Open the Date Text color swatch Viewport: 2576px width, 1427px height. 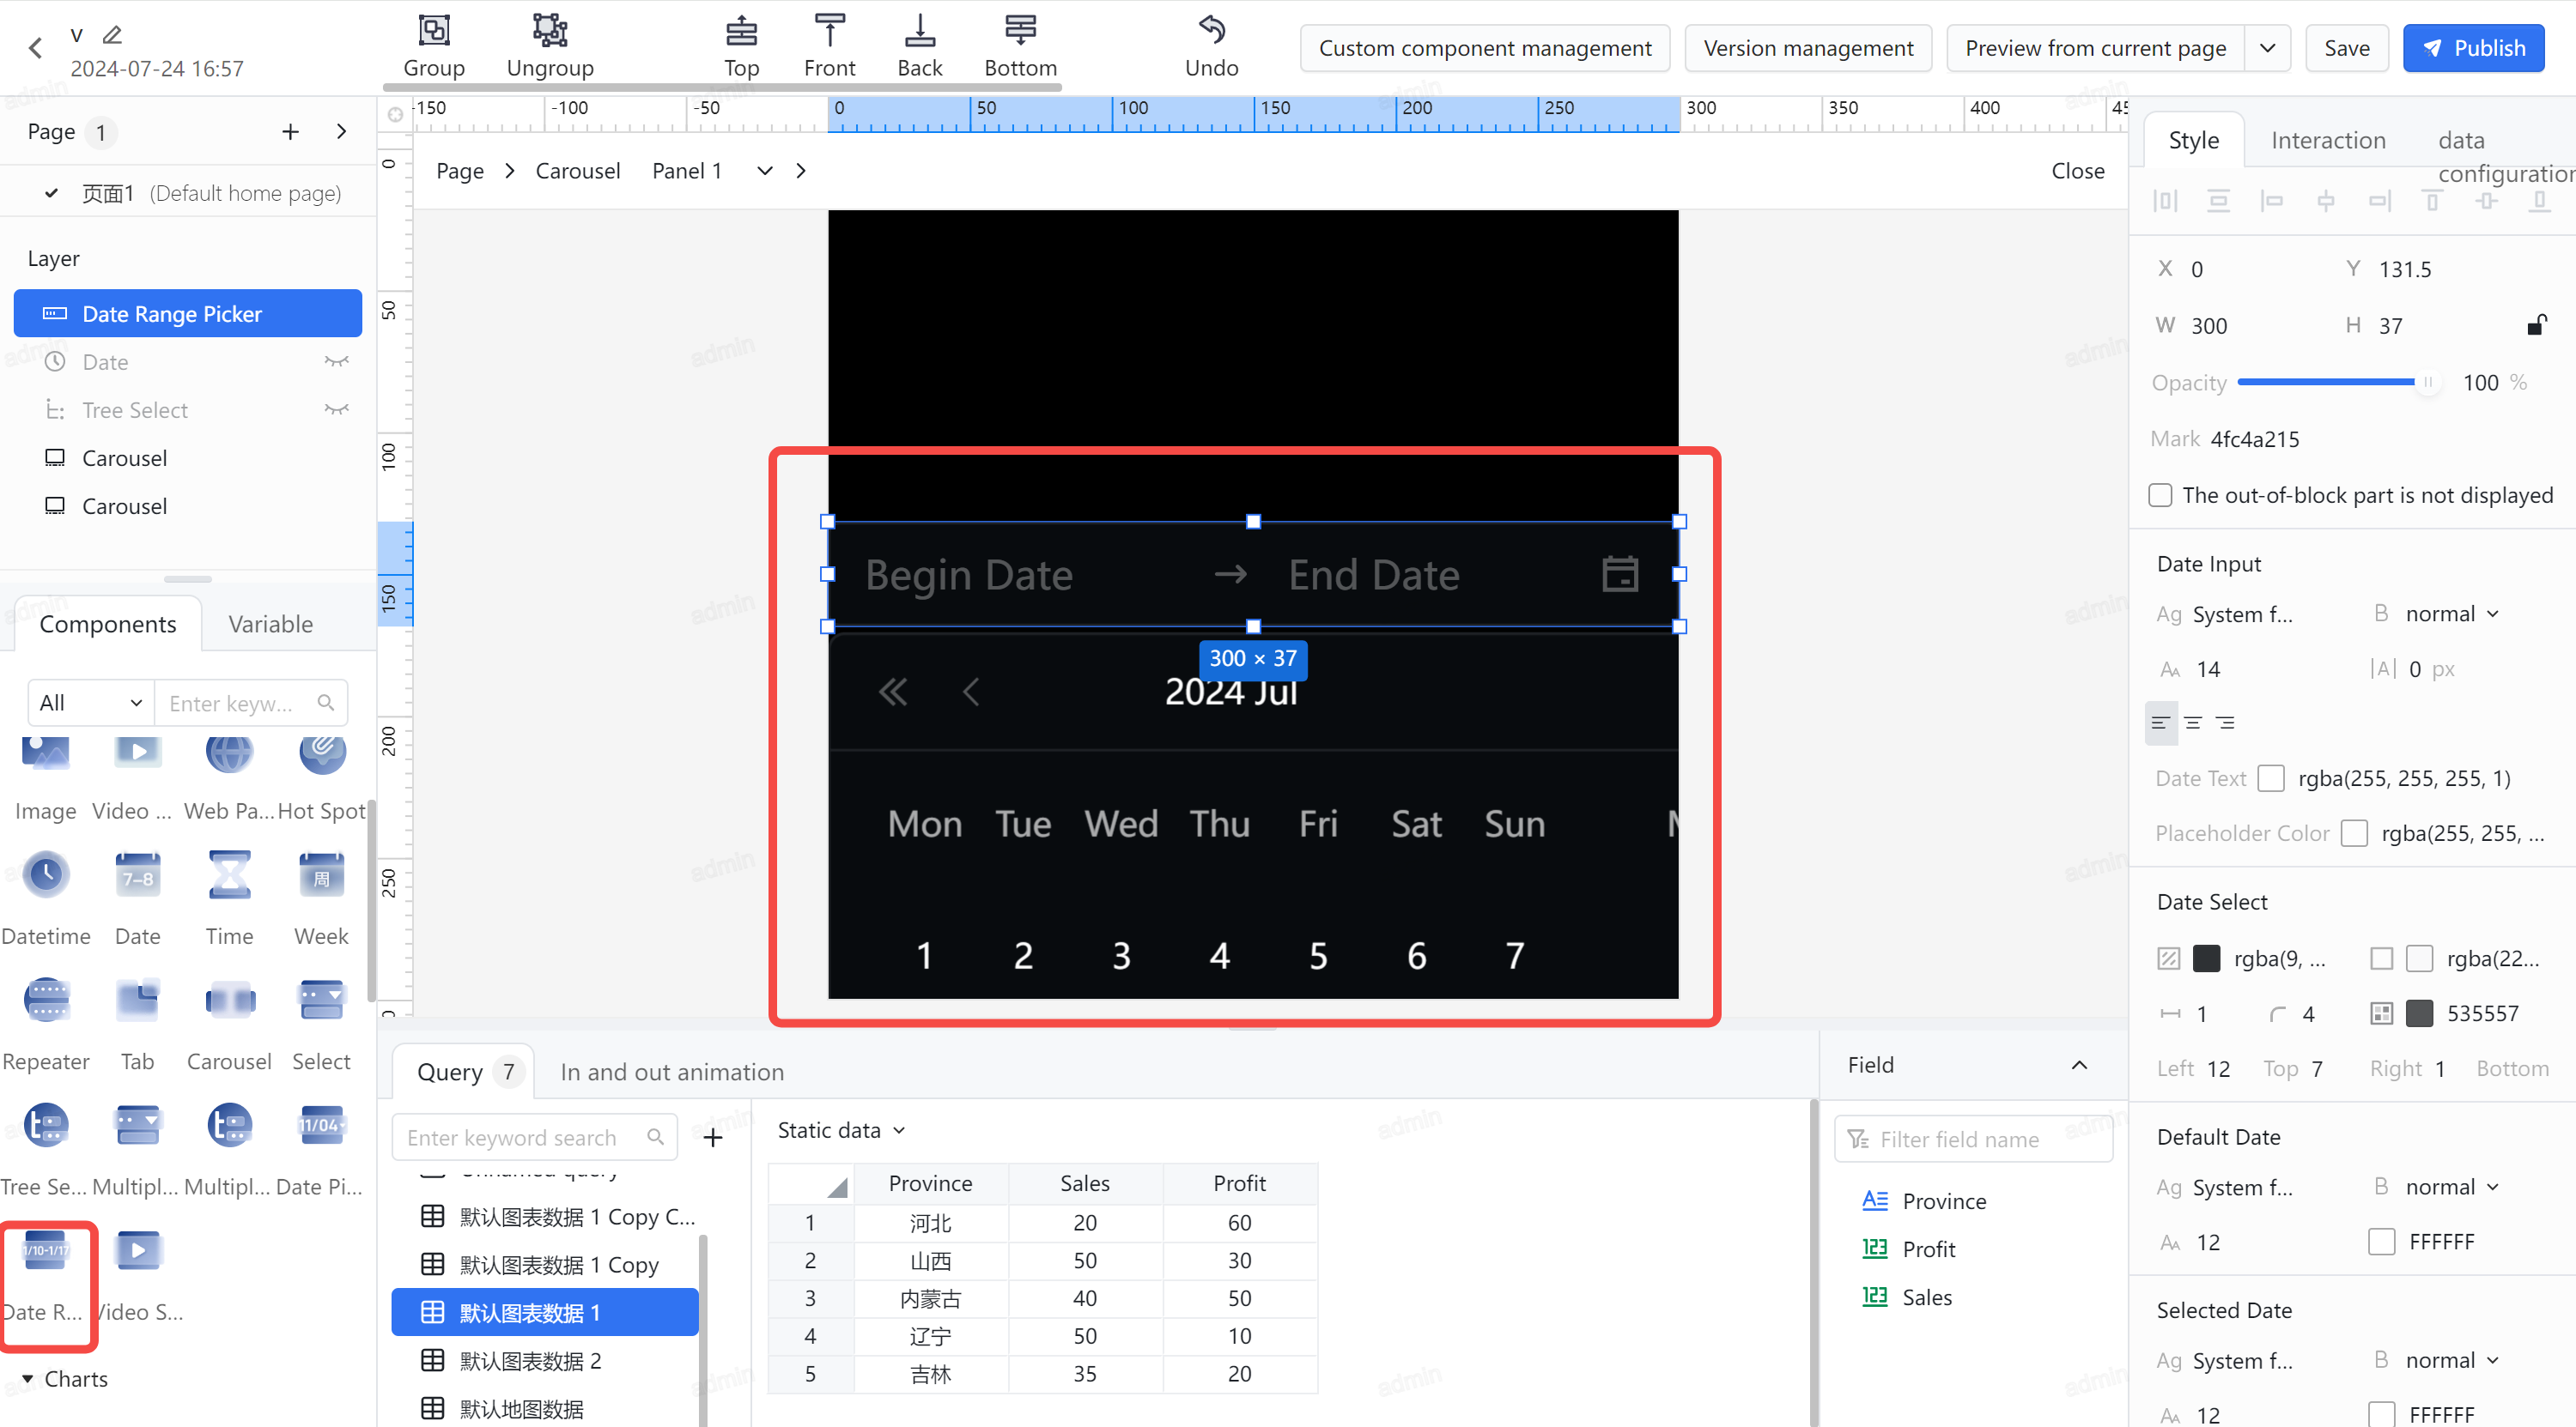[x=2271, y=778]
